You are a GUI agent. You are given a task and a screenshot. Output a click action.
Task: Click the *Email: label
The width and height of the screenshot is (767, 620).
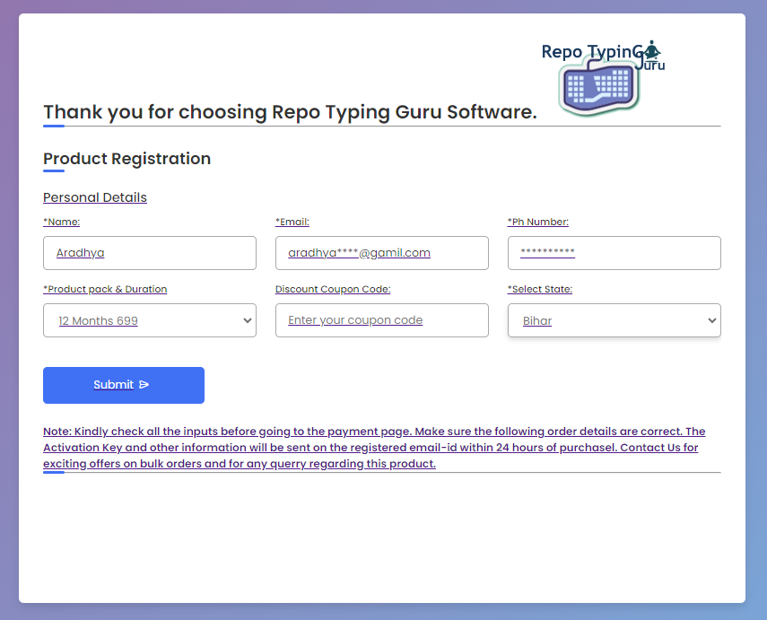[x=292, y=222]
